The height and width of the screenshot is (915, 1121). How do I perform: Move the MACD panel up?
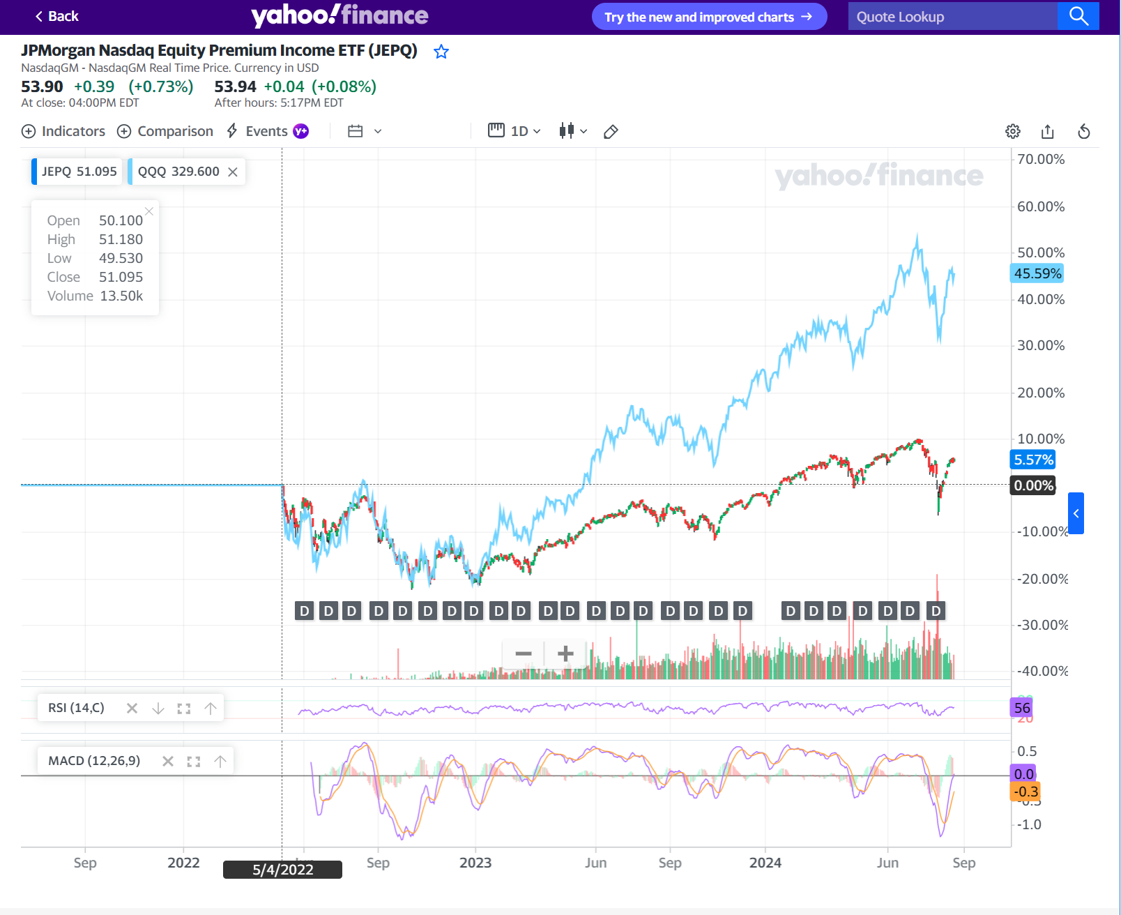coord(220,762)
